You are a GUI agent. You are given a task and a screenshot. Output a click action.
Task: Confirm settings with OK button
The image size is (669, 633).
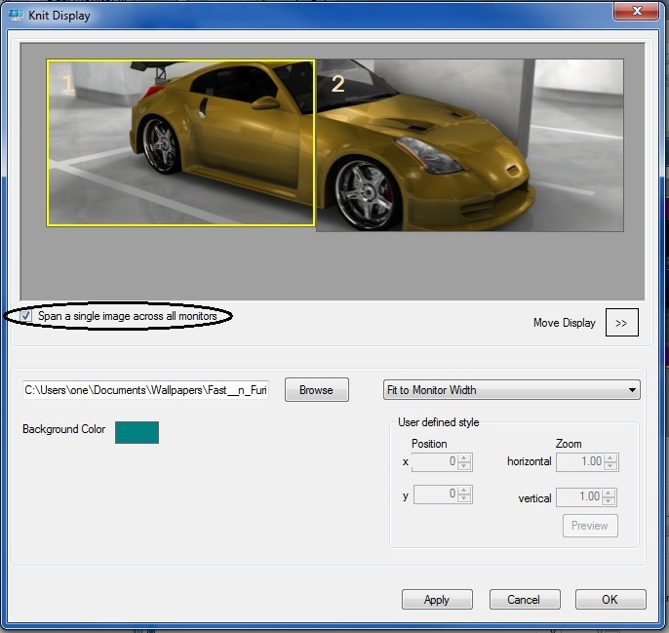[x=610, y=599]
